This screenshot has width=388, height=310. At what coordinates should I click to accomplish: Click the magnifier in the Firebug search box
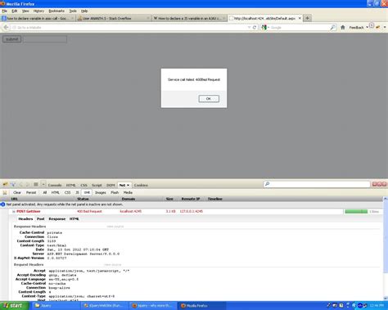click(x=268, y=184)
